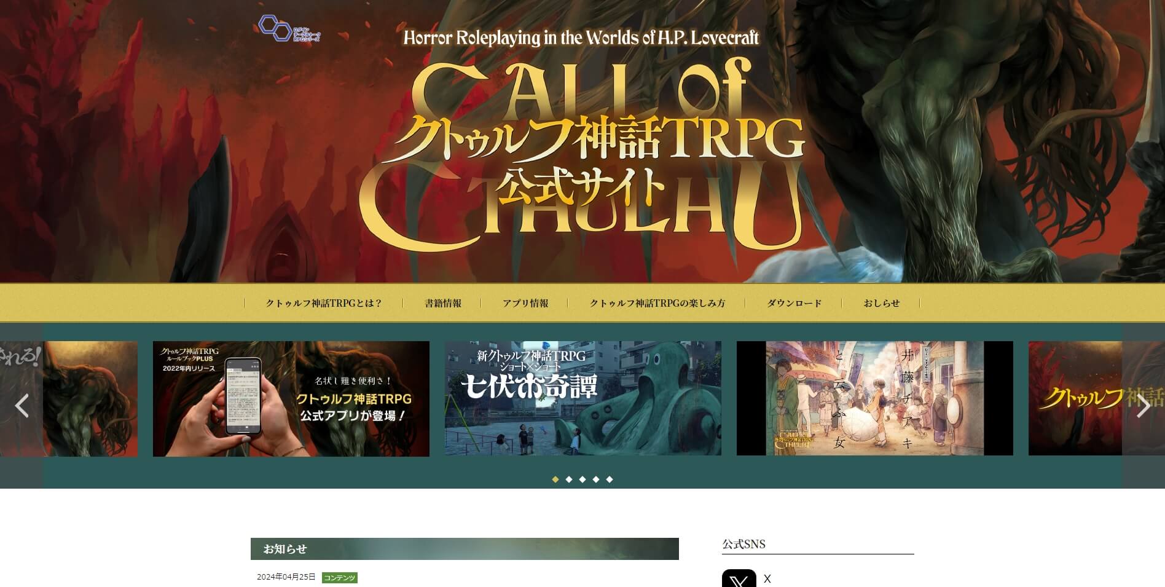Jump to fifth carousel dot

pyautogui.click(x=610, y=479)
